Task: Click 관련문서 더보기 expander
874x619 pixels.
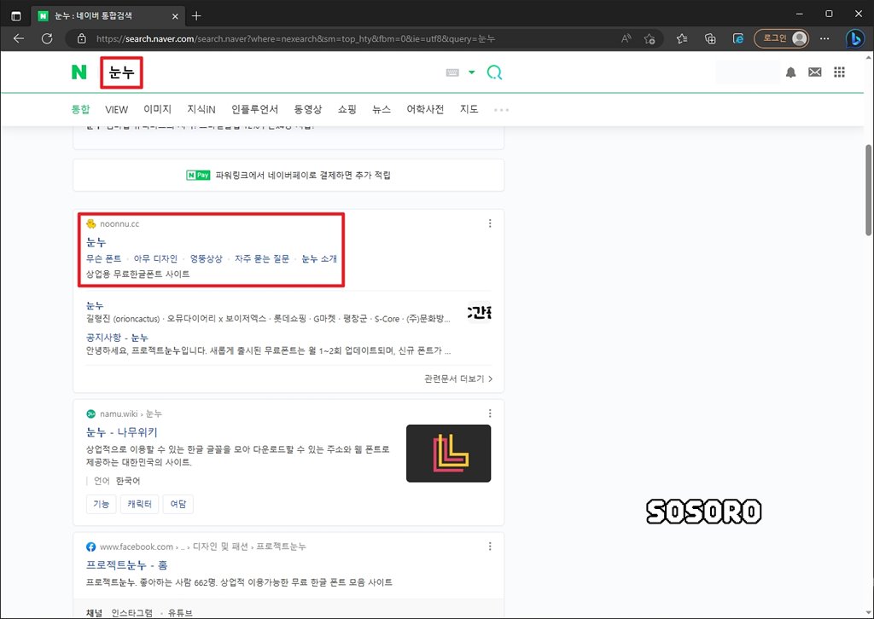Action: 458,379
